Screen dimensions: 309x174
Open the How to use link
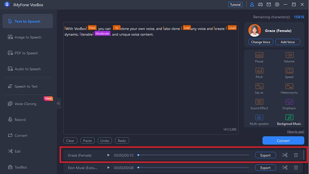pos(295,131)
